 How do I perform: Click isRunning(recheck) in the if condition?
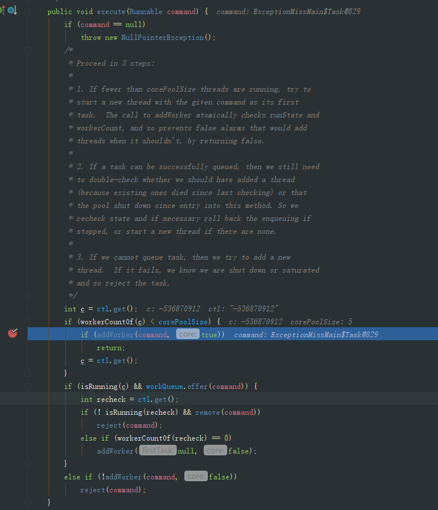141,412
